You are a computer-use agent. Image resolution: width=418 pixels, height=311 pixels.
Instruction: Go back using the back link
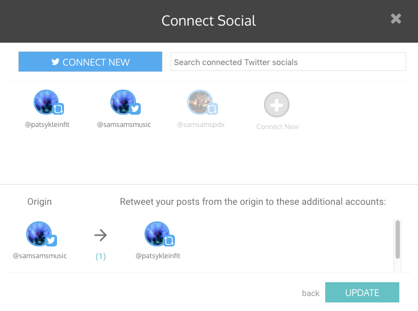point(310,293)
